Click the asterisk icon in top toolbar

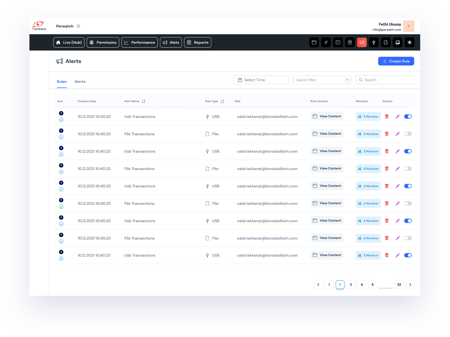coord(409,42)
